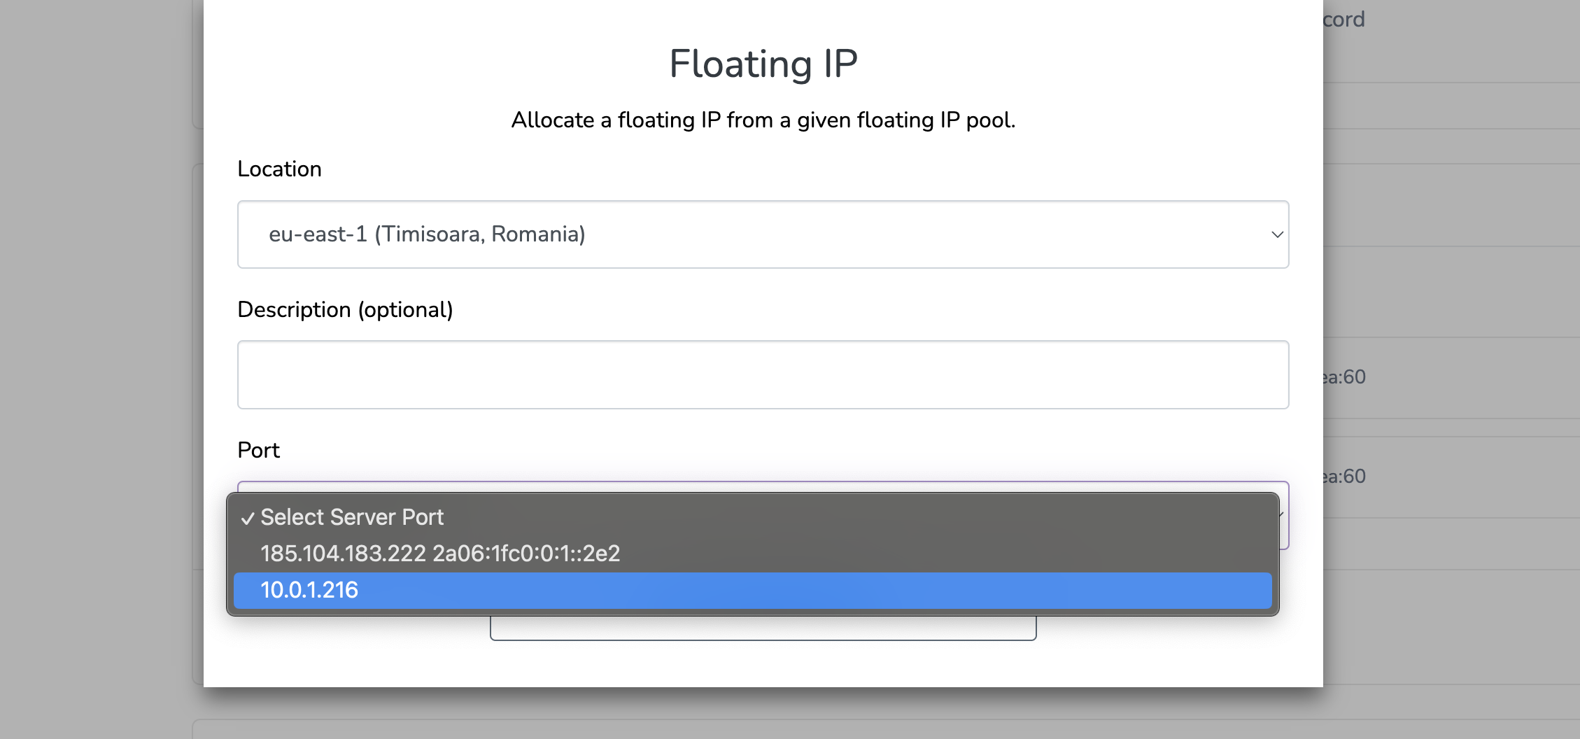Click the "Location" field label
Image resolution: width=1580 pixels, height=739 pixels.
coord(279,169)
